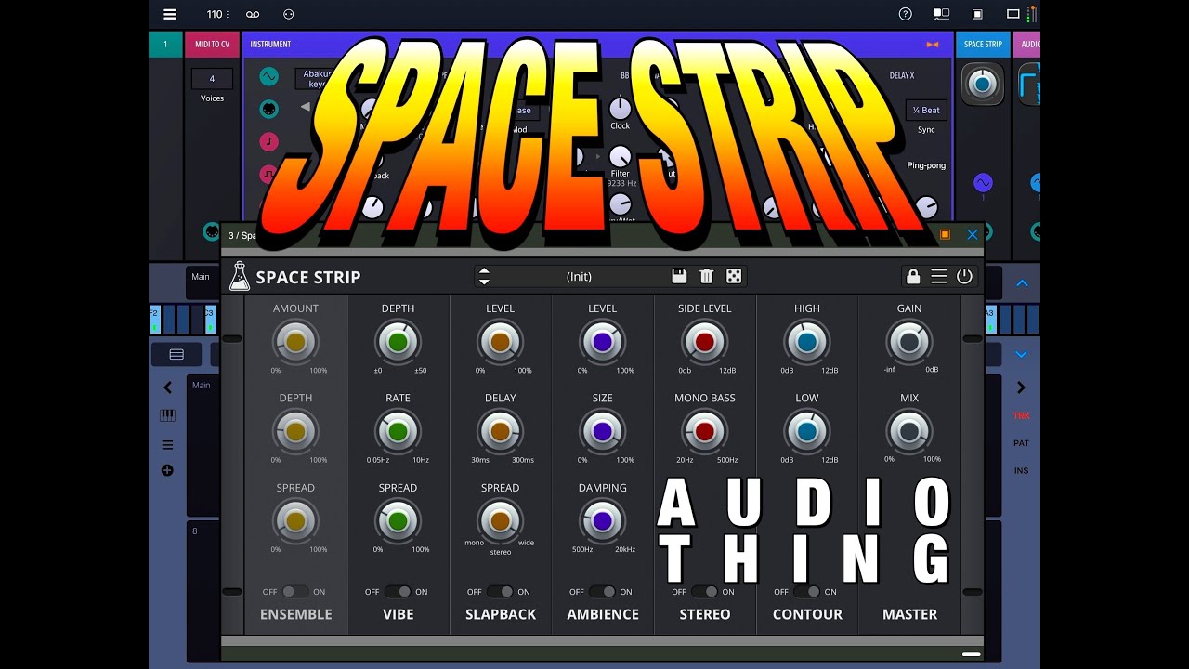The image size is (1189, 669).
Task: Switch the ENSEMBLE section on
Action: [295, 592]
